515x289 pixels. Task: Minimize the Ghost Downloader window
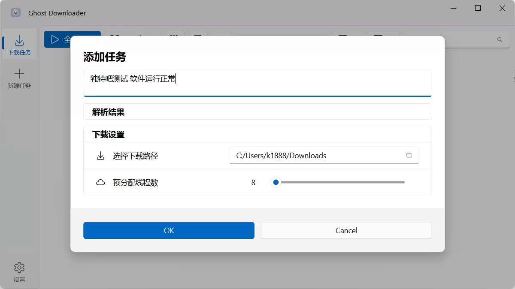pos(453,8)
